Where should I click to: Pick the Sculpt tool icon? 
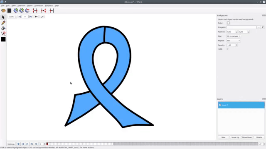click(3, 34)
